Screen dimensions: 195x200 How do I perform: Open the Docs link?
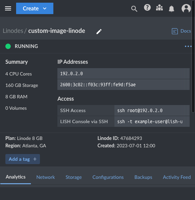pos(181,31)
